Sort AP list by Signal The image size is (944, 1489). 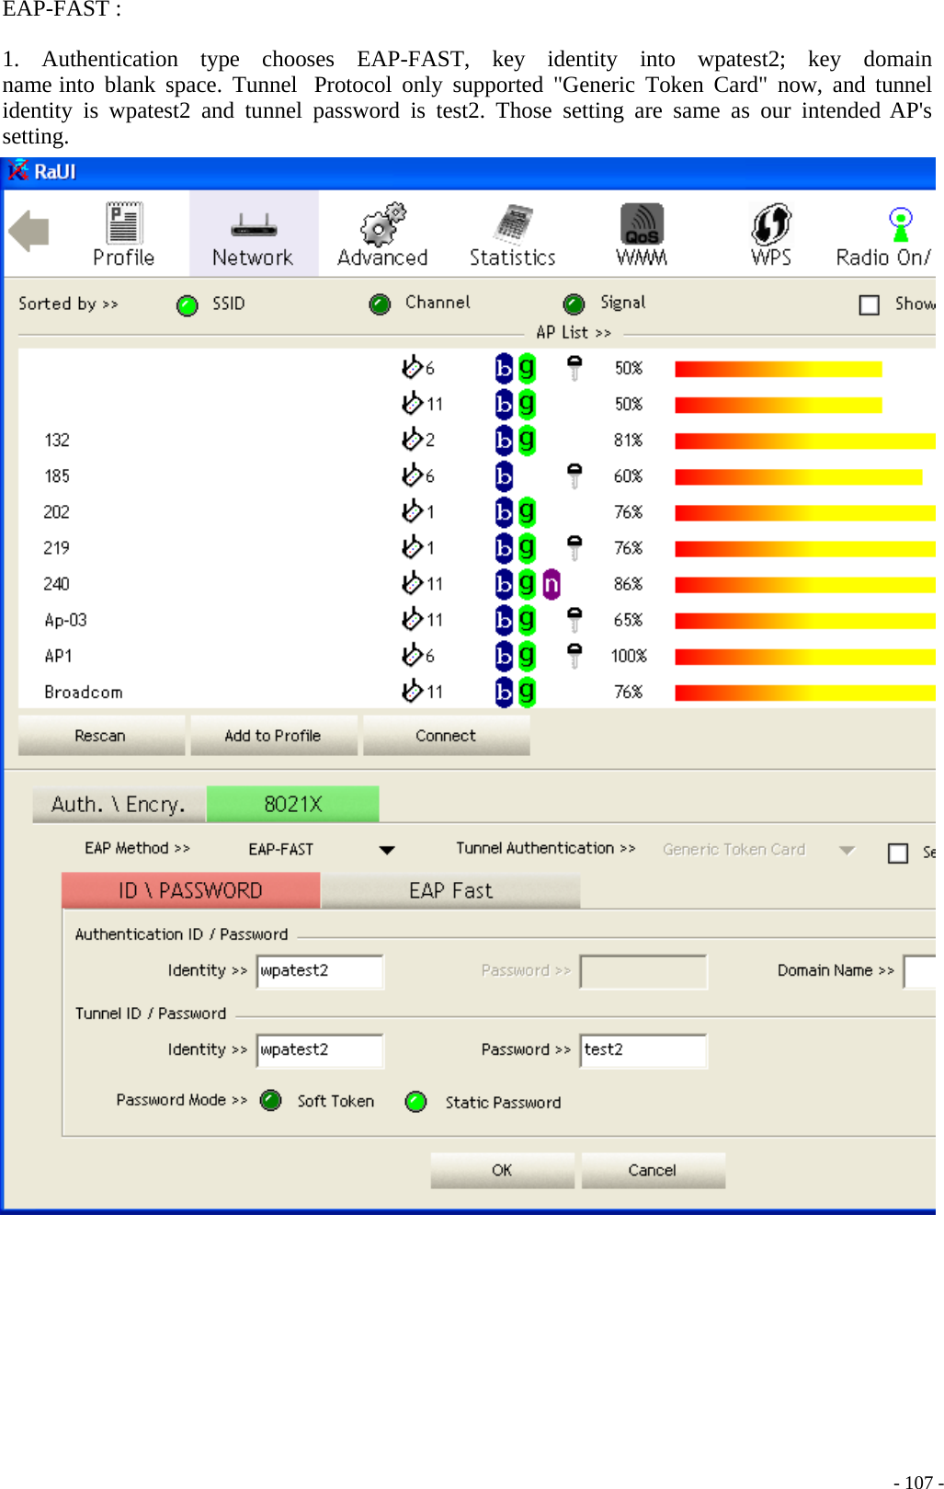pos(574,304)
